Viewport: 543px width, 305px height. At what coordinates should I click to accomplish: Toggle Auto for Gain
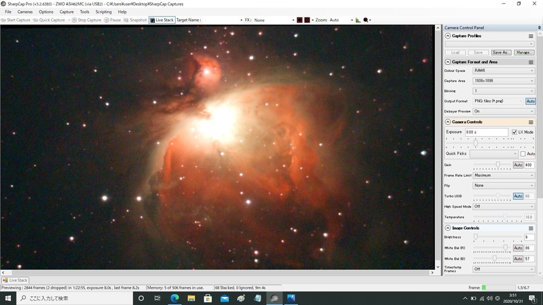[518, 165]
